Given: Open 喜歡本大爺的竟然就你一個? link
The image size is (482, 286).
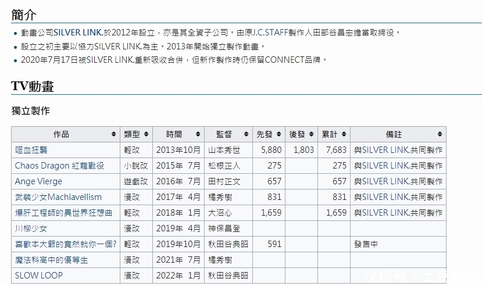Looking at the screenshot, I should point(66,244).
